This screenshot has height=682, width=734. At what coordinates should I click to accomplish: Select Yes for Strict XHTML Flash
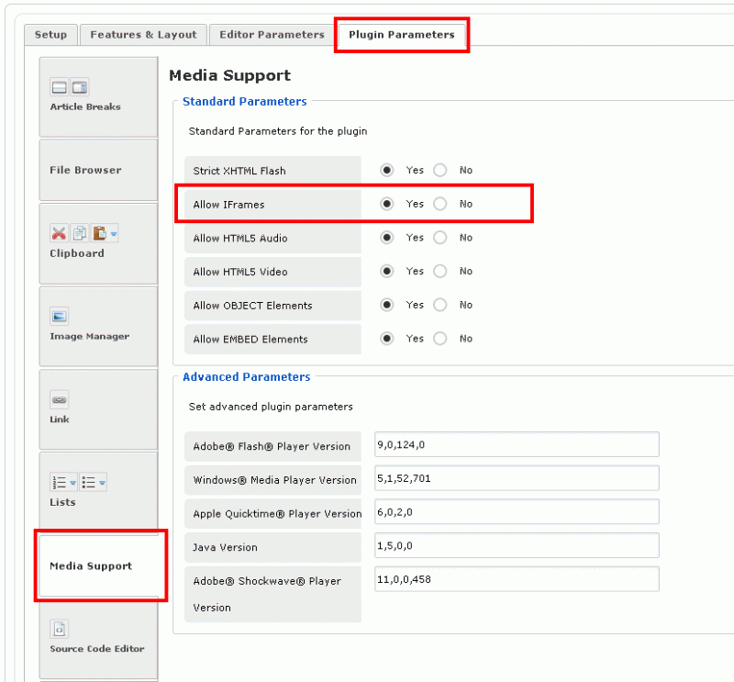[x=387, y=170]
